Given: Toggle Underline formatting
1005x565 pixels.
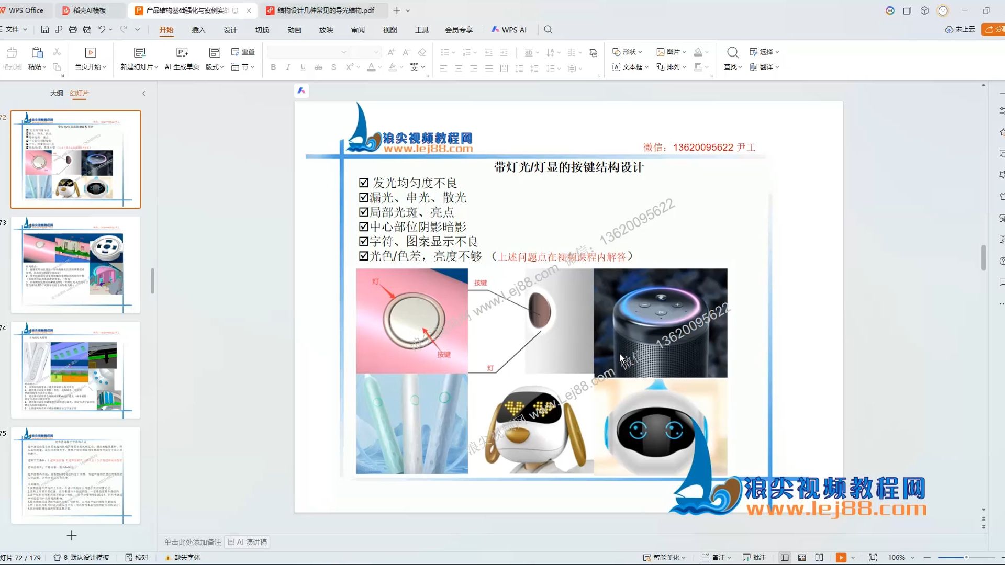Looking at the screenshot, I should [303, 67].
